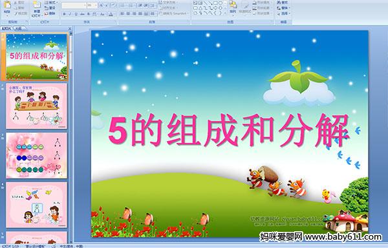Toggle Underline formatting
Image resolution: width=388 pixels, height=248 pixels.
coord(76,14)
